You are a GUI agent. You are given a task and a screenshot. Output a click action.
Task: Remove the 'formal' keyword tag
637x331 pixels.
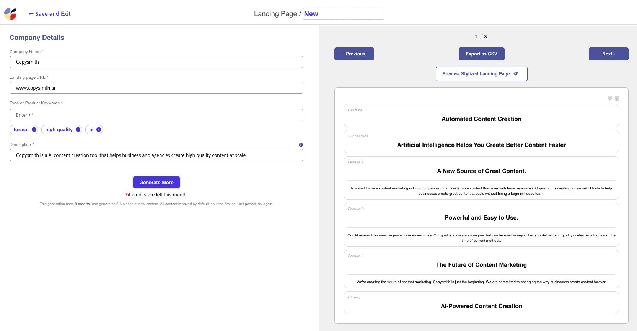34,130
